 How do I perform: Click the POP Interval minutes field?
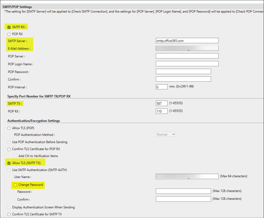(x=161, y=87)
